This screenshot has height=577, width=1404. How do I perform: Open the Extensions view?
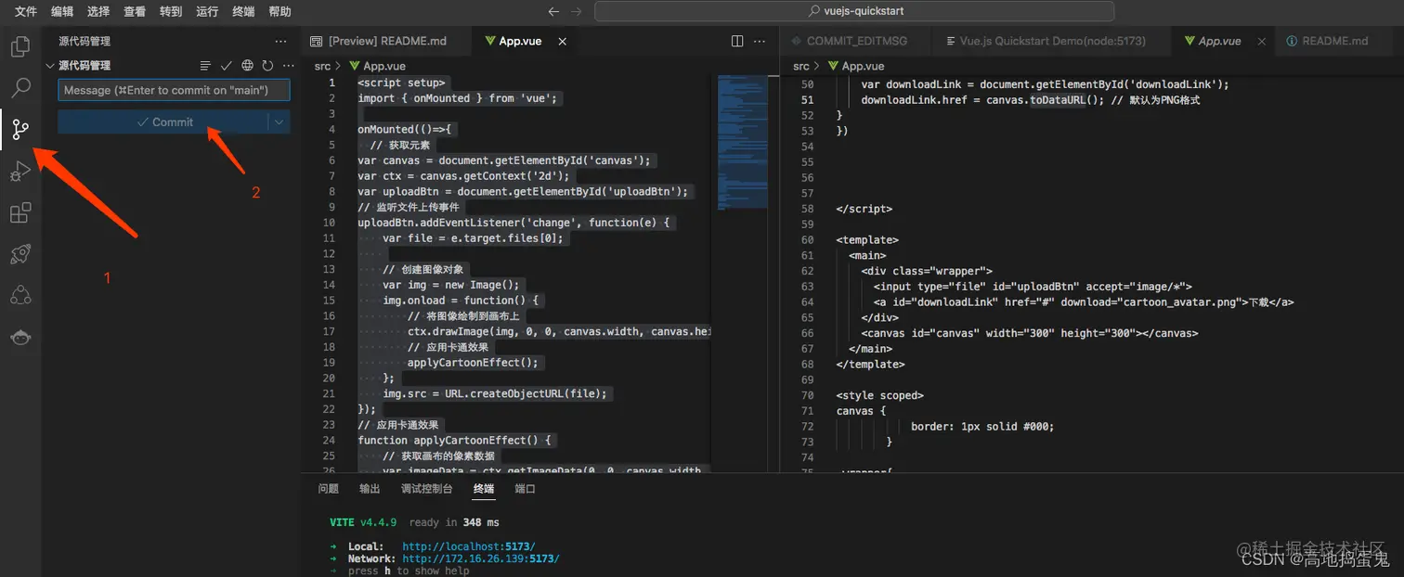click(x=20, y=213)
